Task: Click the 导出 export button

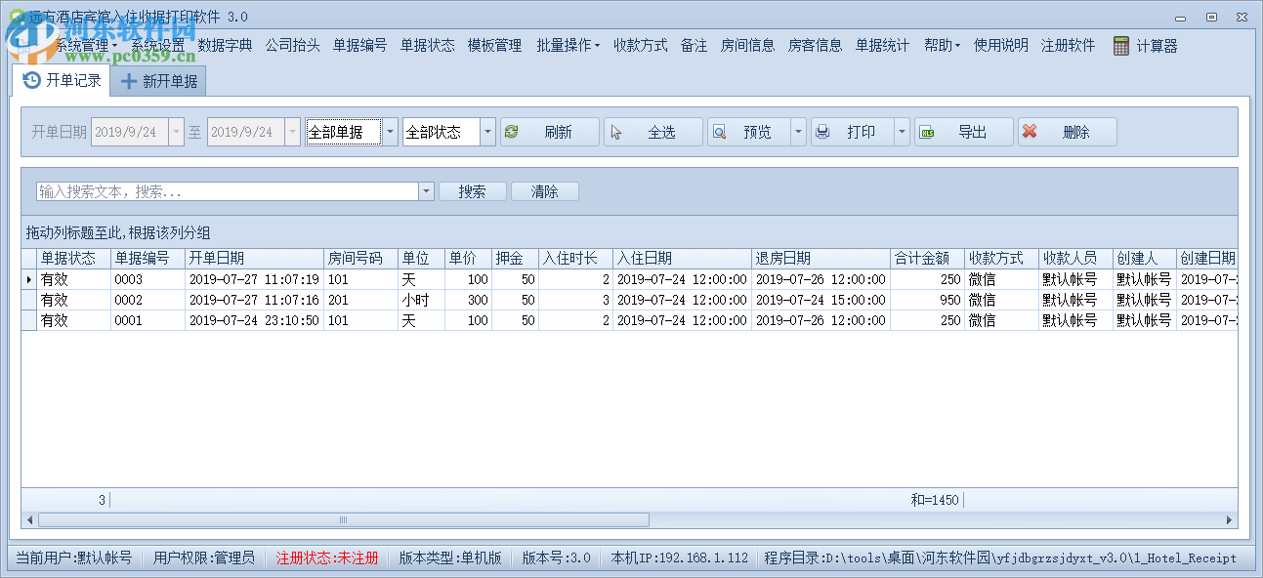Action: pos(964,132)
